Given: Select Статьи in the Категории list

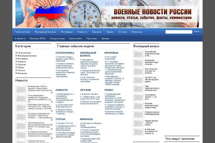Looking at the screenshot, I should pyautogui.click(x=21, y=70).
